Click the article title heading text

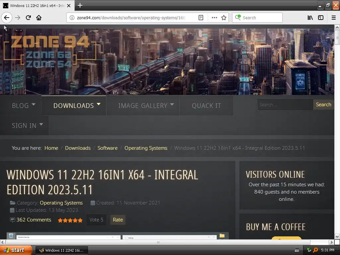pos(102,182)
